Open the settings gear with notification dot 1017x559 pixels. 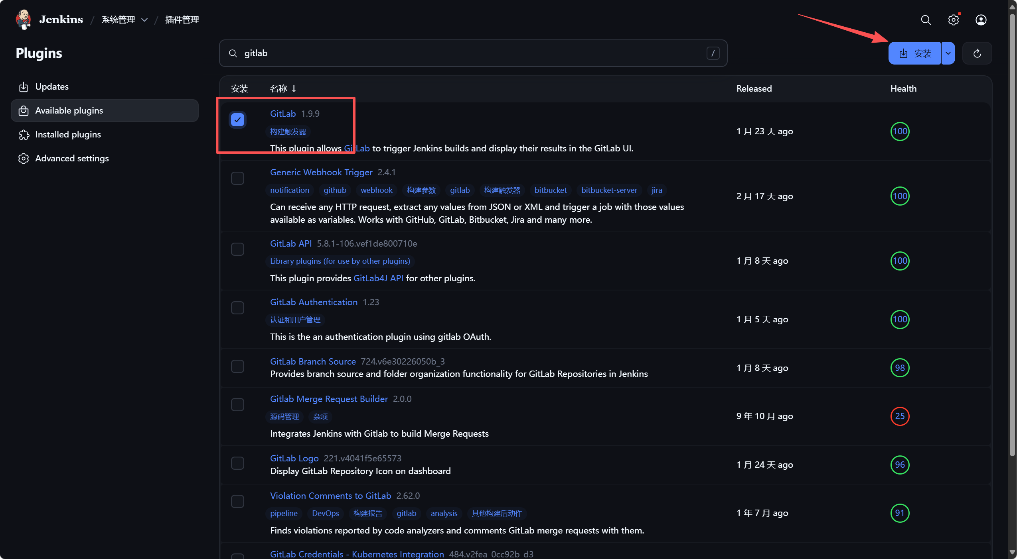953,20
